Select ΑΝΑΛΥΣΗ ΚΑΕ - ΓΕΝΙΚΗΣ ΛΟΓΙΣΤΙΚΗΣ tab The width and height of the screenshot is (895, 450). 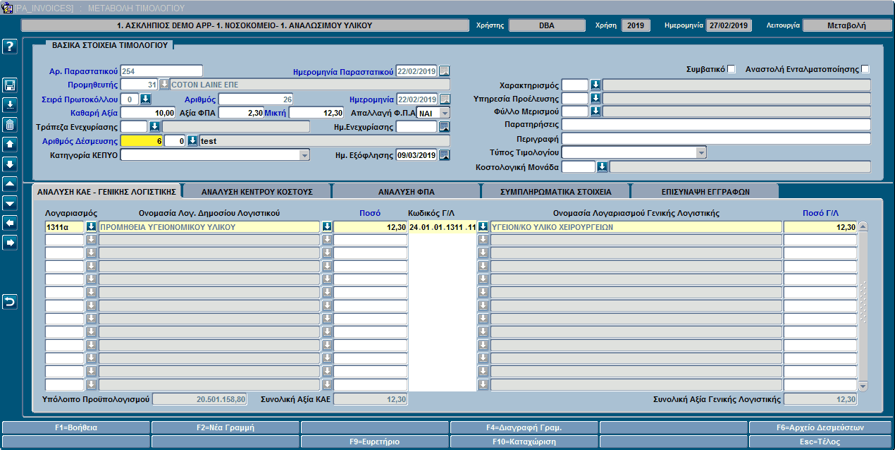[x=106, y=191]
